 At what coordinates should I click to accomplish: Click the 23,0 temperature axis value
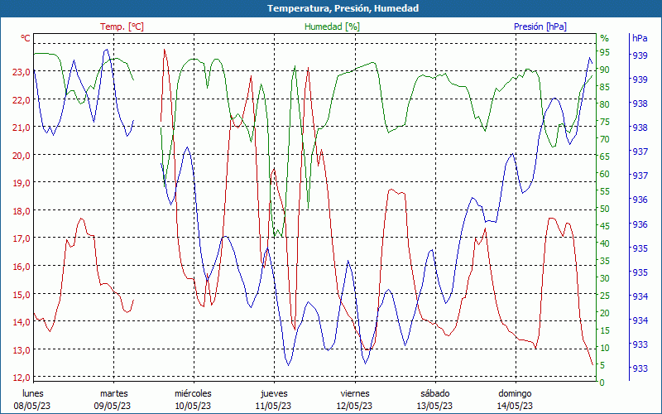coord(22,72)
